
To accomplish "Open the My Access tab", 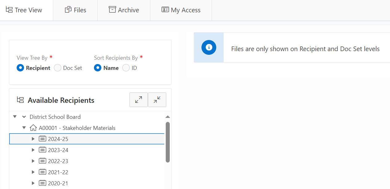I will click(181, 10).
